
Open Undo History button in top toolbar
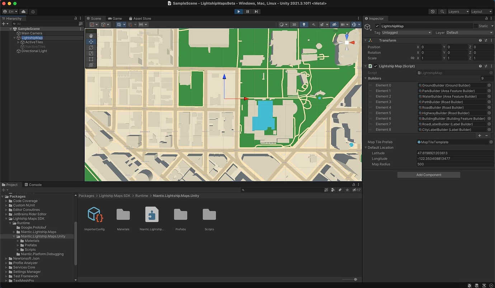[433, 11]
